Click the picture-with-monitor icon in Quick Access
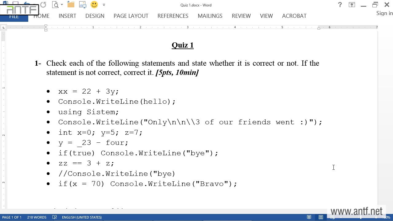 (83, 5)
